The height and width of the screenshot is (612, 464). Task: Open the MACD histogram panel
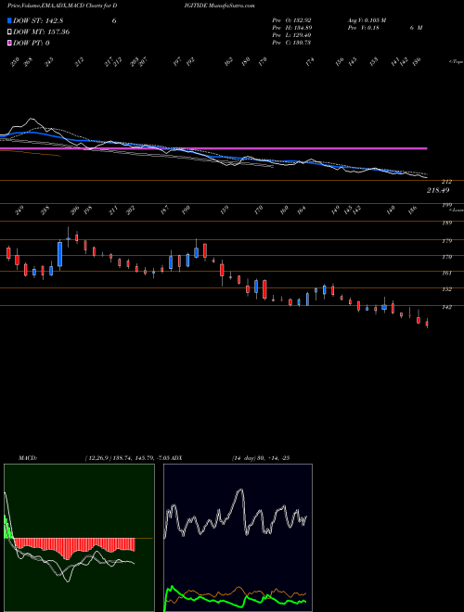click(x=79, y=538)
